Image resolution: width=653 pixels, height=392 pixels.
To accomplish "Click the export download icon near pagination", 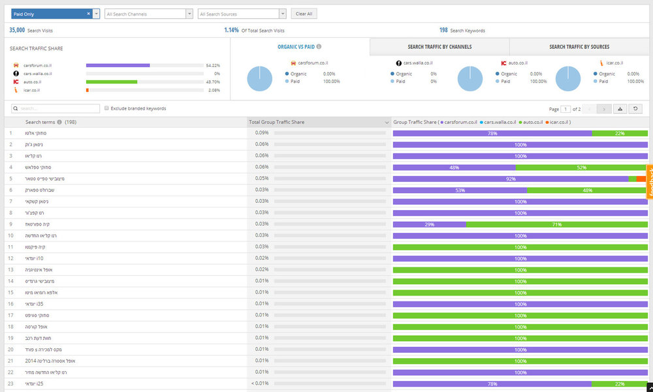I will click(620, 109).
